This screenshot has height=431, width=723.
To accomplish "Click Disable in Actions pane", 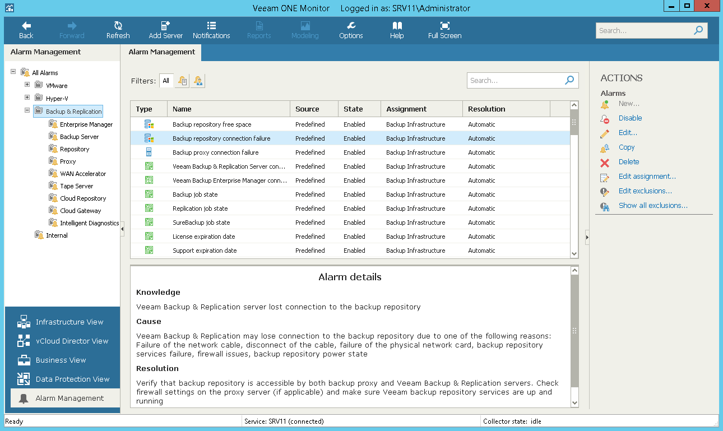I will tap(630, 118).
